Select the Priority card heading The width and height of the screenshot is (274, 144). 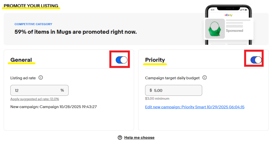(155, 60)
